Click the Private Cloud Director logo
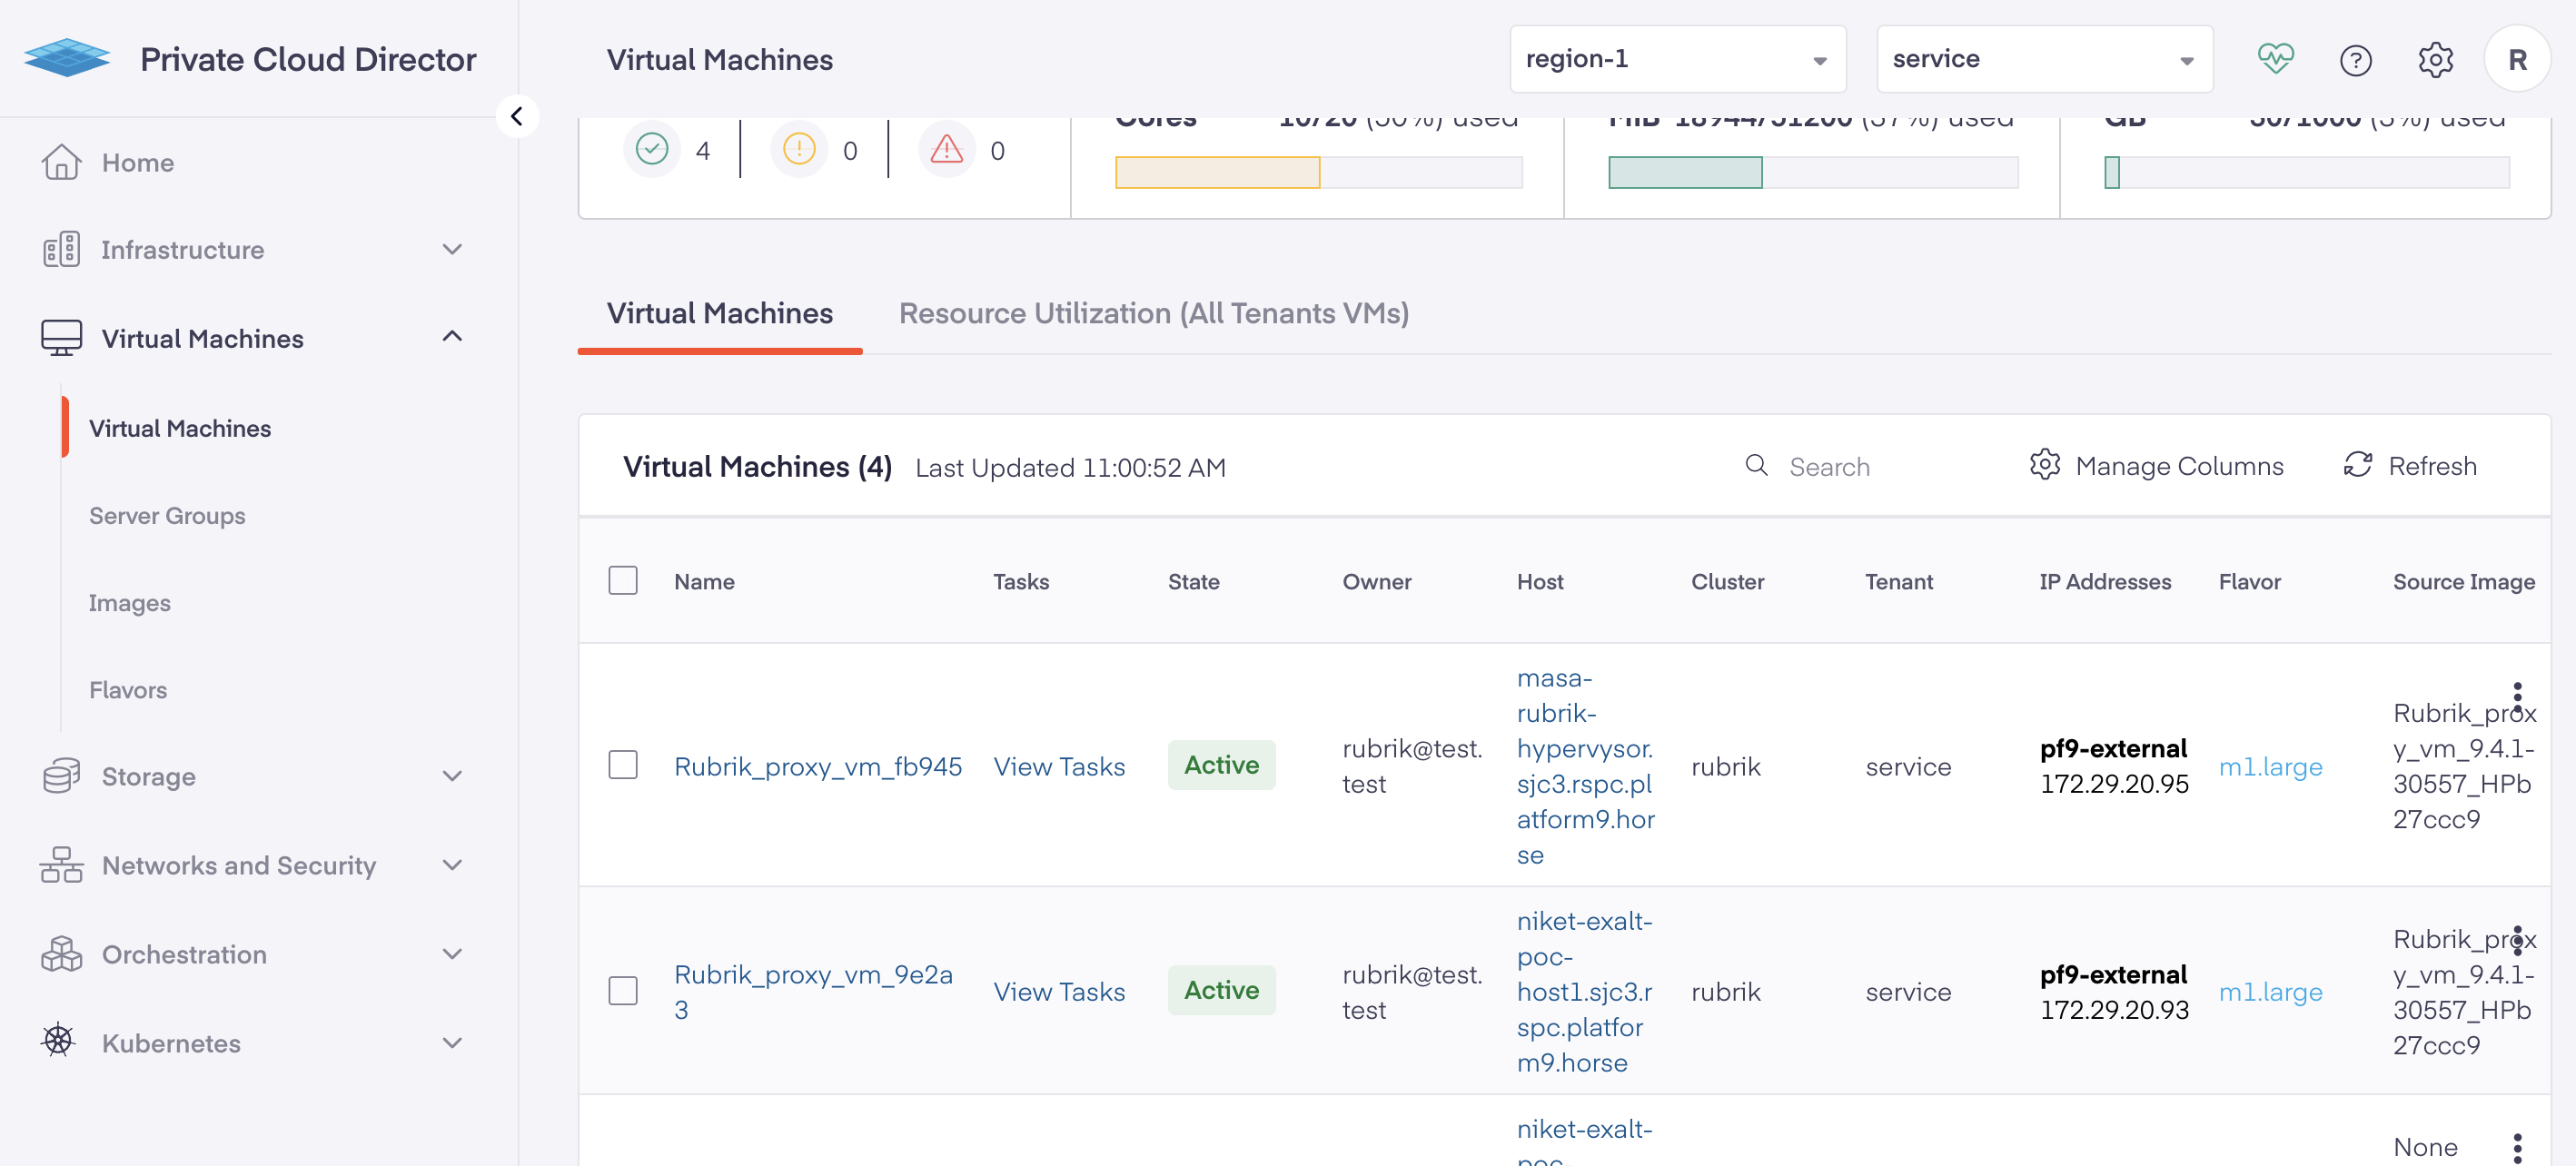This screenshot has width=2576, height=1166. coord(67,58)
